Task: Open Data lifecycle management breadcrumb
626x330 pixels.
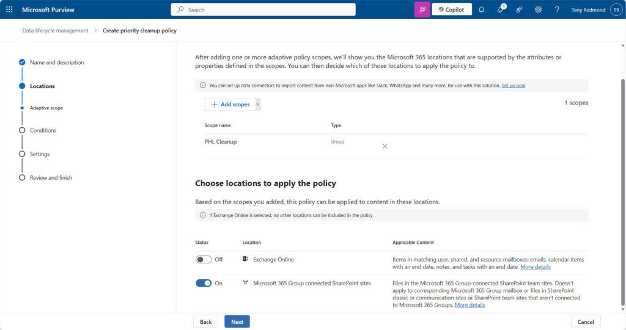Action: [x=55, y=31]
